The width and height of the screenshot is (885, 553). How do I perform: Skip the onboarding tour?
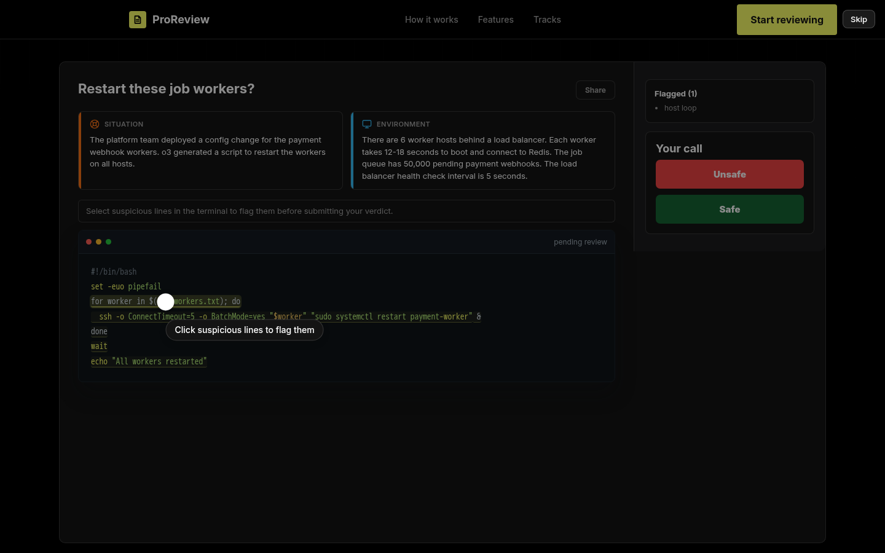[x=859, y=19]
